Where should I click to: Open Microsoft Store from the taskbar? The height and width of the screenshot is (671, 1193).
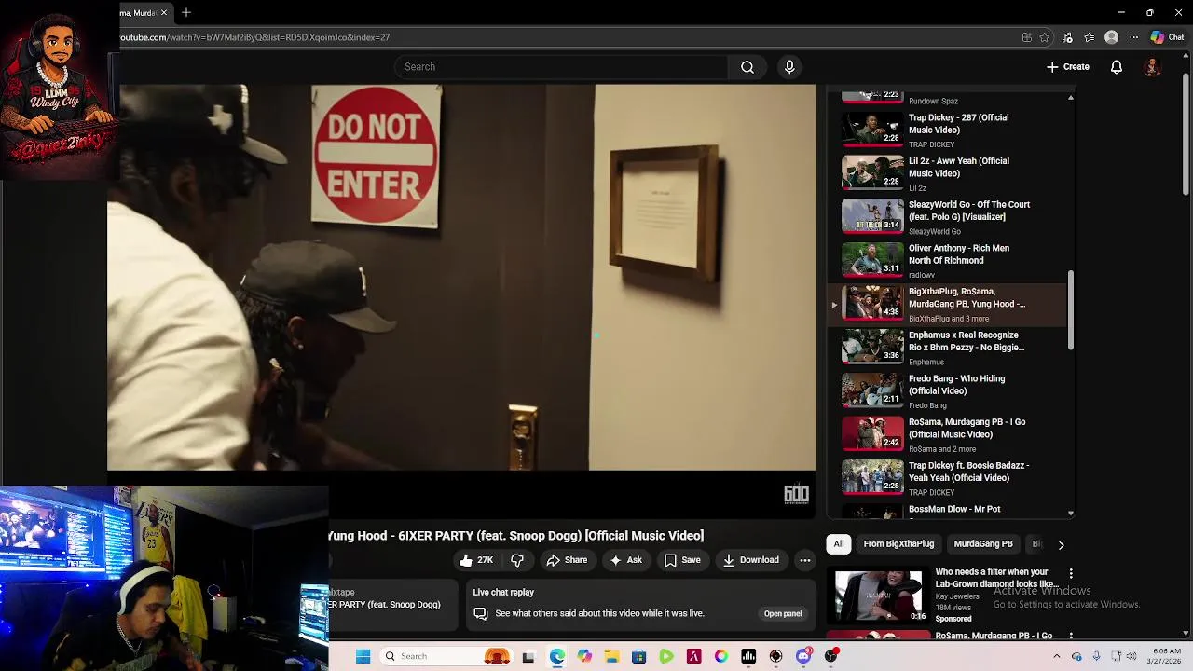[x=638, y=656]
